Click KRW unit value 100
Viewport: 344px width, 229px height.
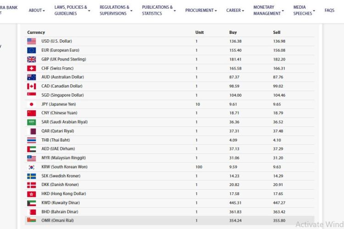(x=199, y=167)
